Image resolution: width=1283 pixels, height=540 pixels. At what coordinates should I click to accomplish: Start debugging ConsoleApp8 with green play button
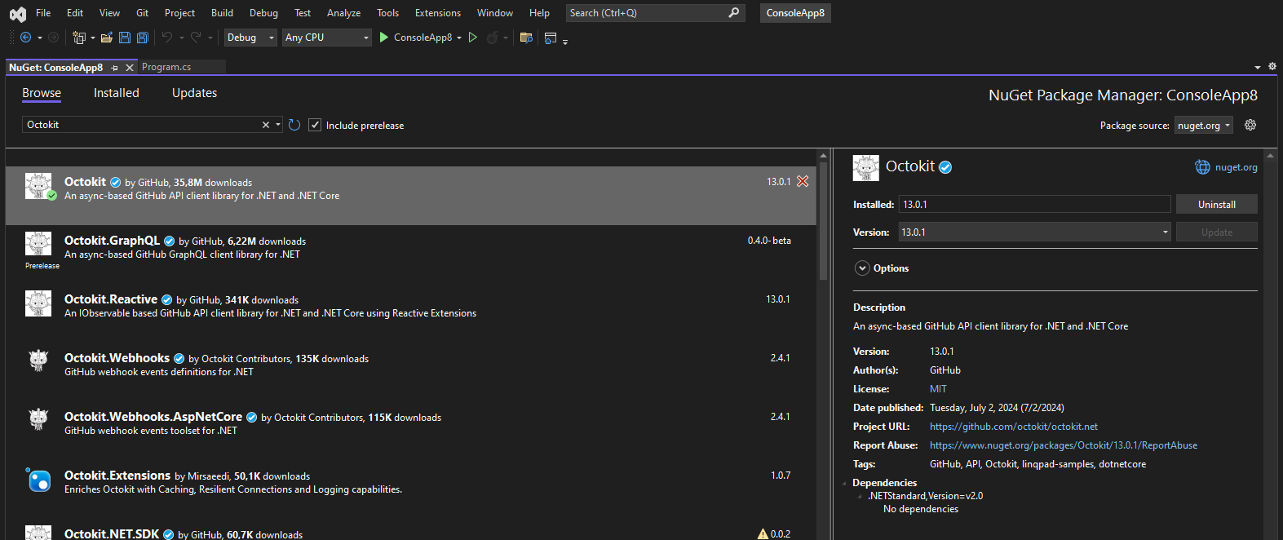(x=384, y=38)
